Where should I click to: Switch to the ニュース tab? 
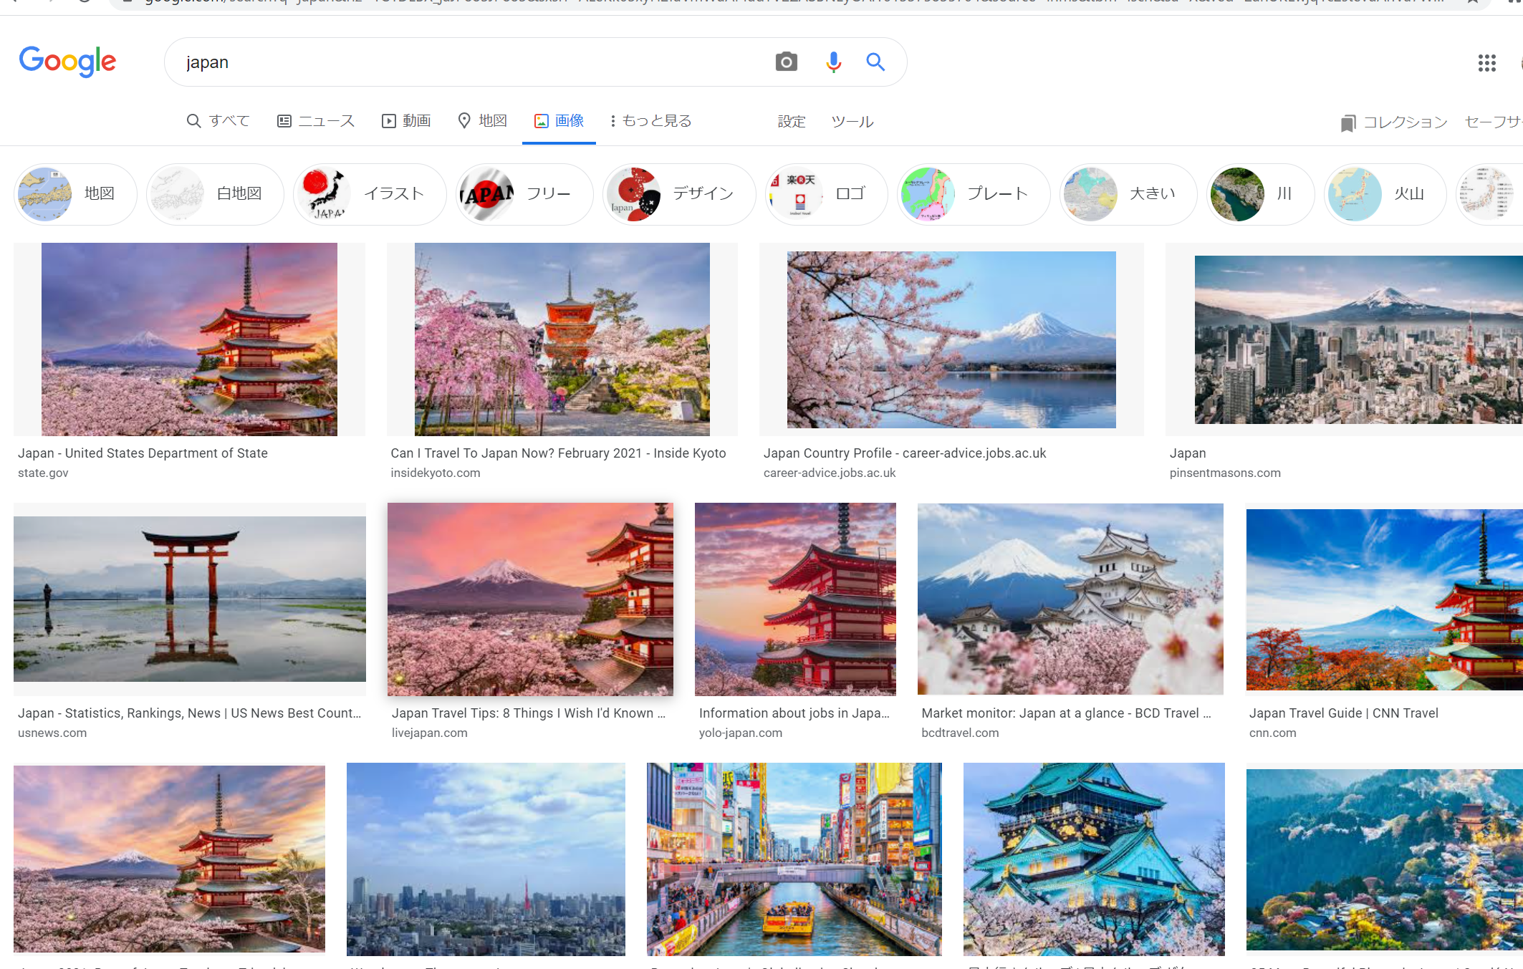316,121
